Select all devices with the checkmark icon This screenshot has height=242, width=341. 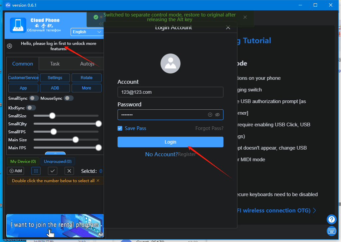[x=53, y=171]
